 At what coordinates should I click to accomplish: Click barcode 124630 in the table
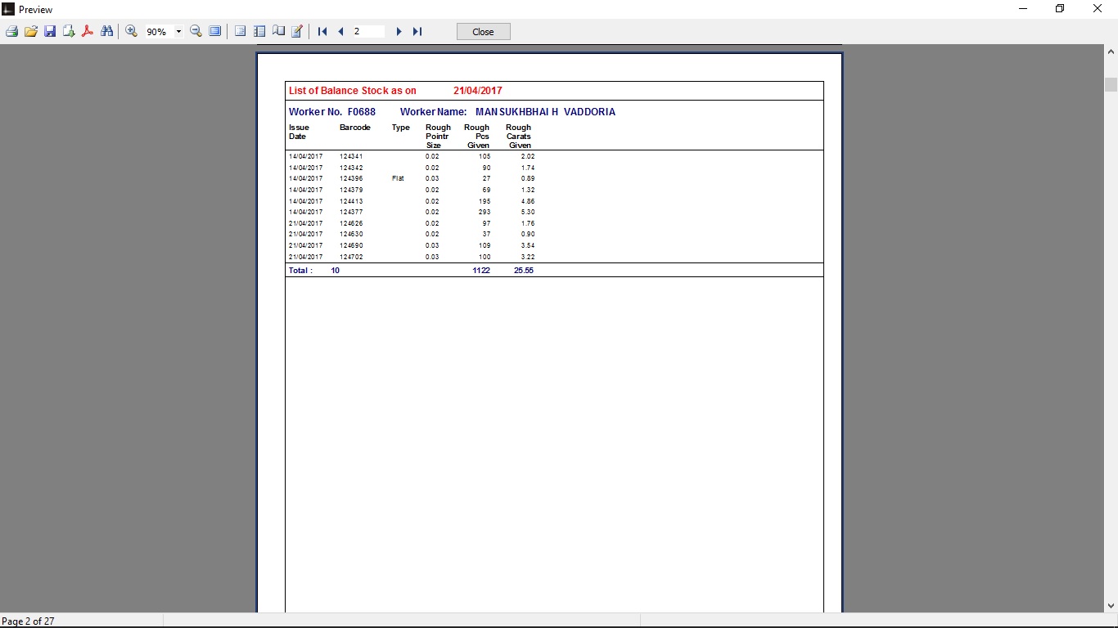[x=351, y=234]
